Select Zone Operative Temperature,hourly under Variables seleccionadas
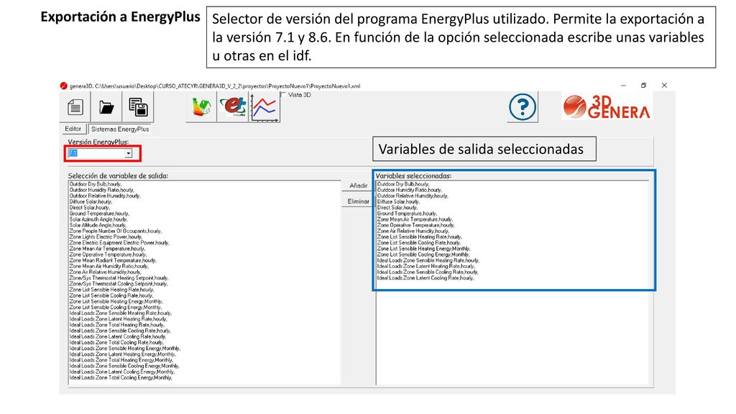 coord(416,225)
